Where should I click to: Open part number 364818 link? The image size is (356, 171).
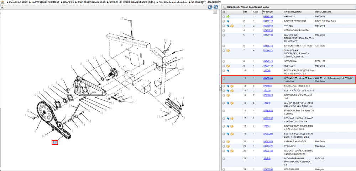tap(267, 159)
